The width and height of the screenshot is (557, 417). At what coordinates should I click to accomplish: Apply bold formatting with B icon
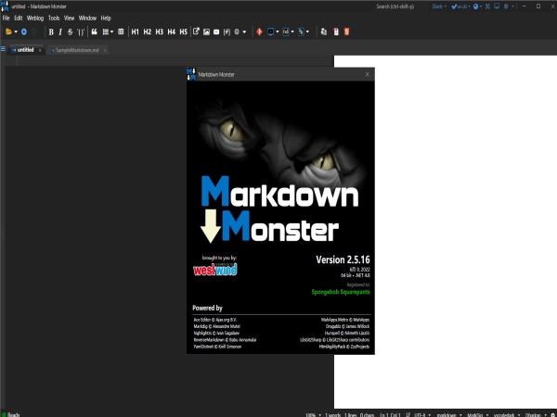click(x=51, y=32)
